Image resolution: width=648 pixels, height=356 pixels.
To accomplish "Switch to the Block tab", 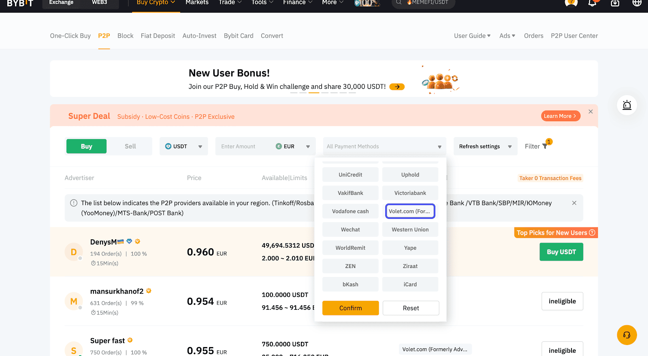I will (x=125, y=36).
